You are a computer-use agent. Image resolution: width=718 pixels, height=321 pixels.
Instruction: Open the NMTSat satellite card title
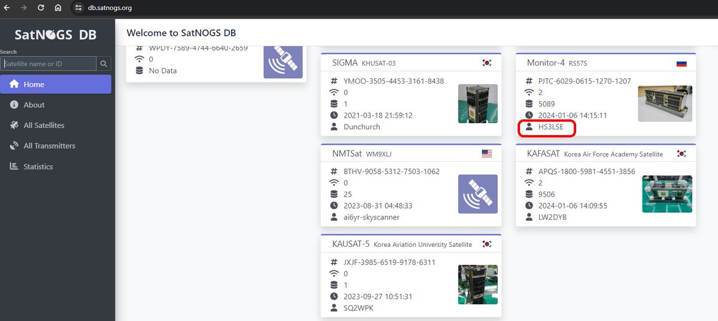coord(346,154)
